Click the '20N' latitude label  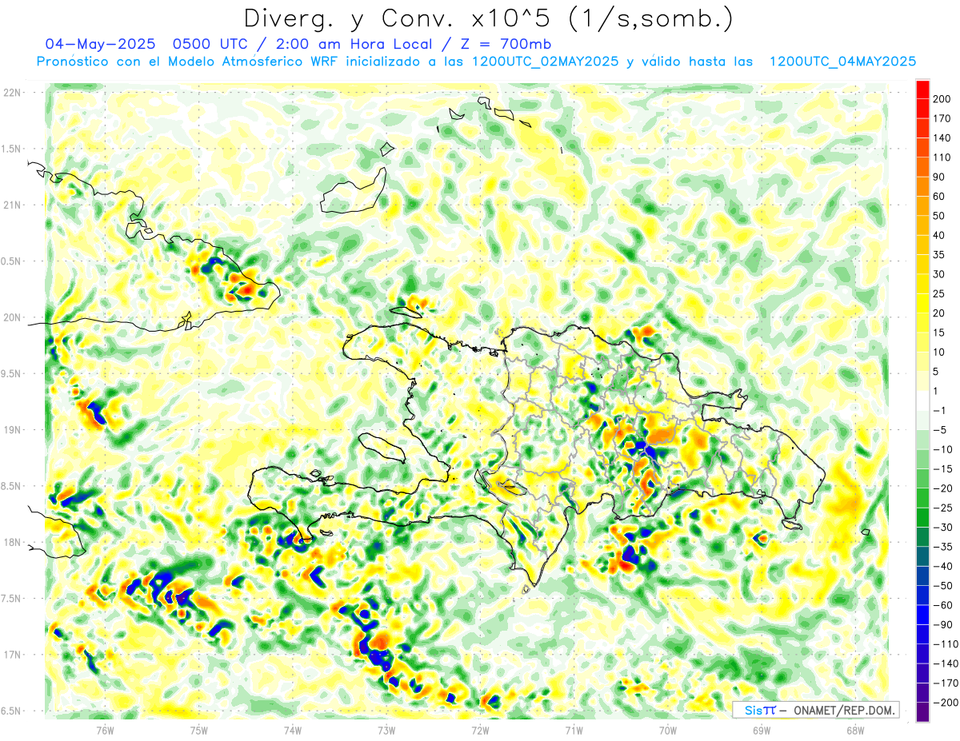[14, 317]
